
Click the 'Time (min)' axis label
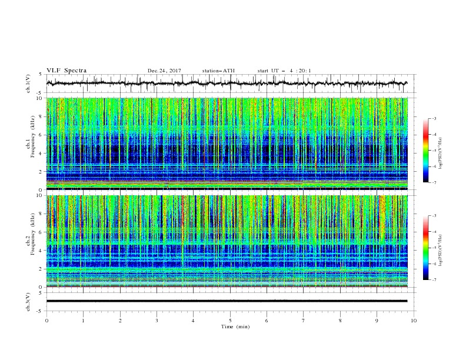(x=235, y=326)
